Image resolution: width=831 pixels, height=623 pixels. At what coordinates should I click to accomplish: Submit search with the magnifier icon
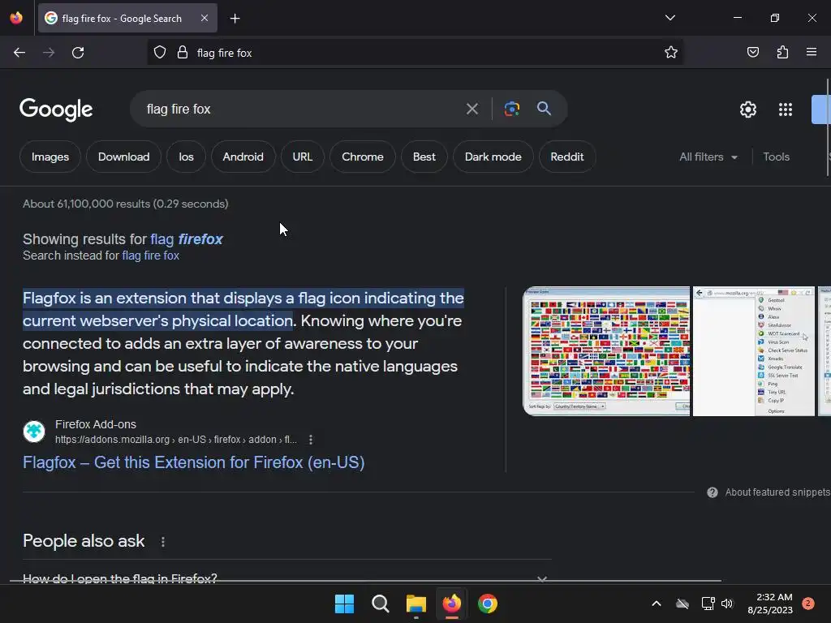(544, 109)
